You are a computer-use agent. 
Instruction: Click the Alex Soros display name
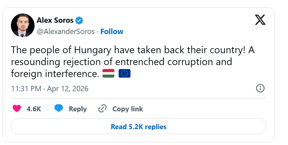pyautogui.click(x=55, y=20)
